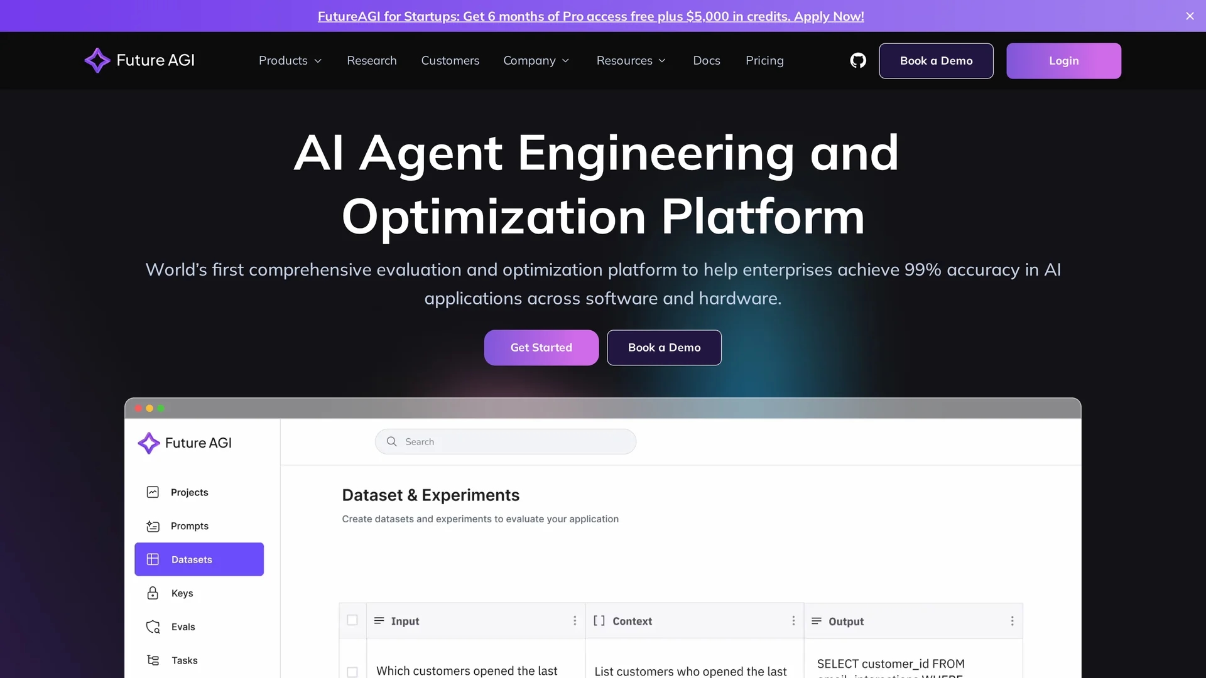Screen dimensions: 1206x678
Task: Open Output column options menu
Action: coord(1012,621)
